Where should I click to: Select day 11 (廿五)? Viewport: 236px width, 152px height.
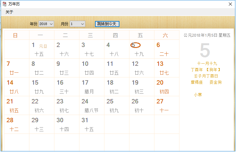click(x=117, y=68)
